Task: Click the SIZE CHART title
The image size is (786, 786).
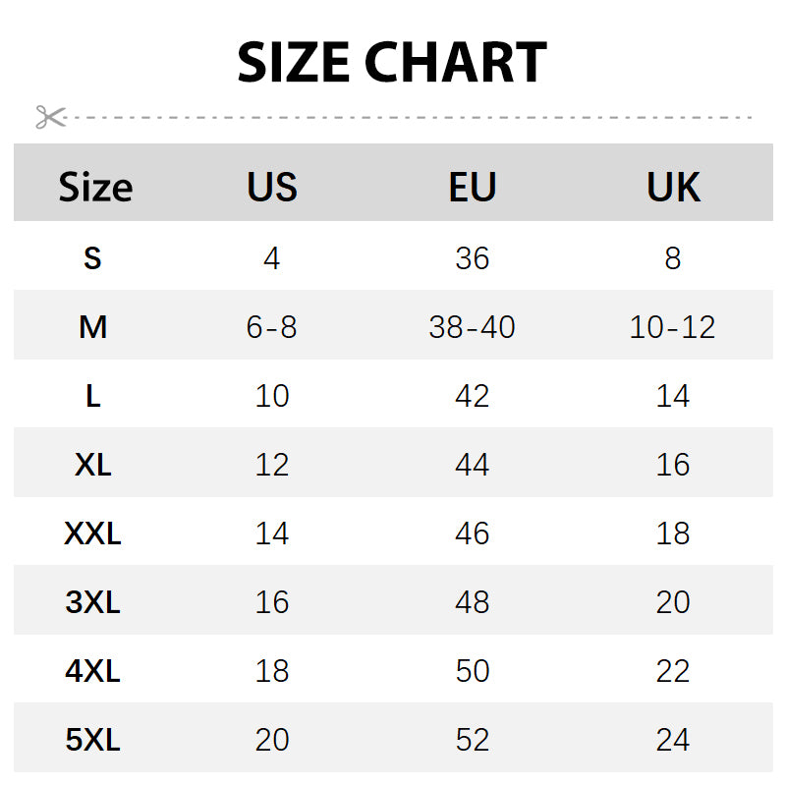Action: point(392,62)
